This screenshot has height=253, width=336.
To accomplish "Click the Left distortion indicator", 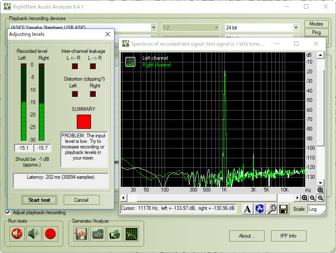I will [x=75, y=94].
